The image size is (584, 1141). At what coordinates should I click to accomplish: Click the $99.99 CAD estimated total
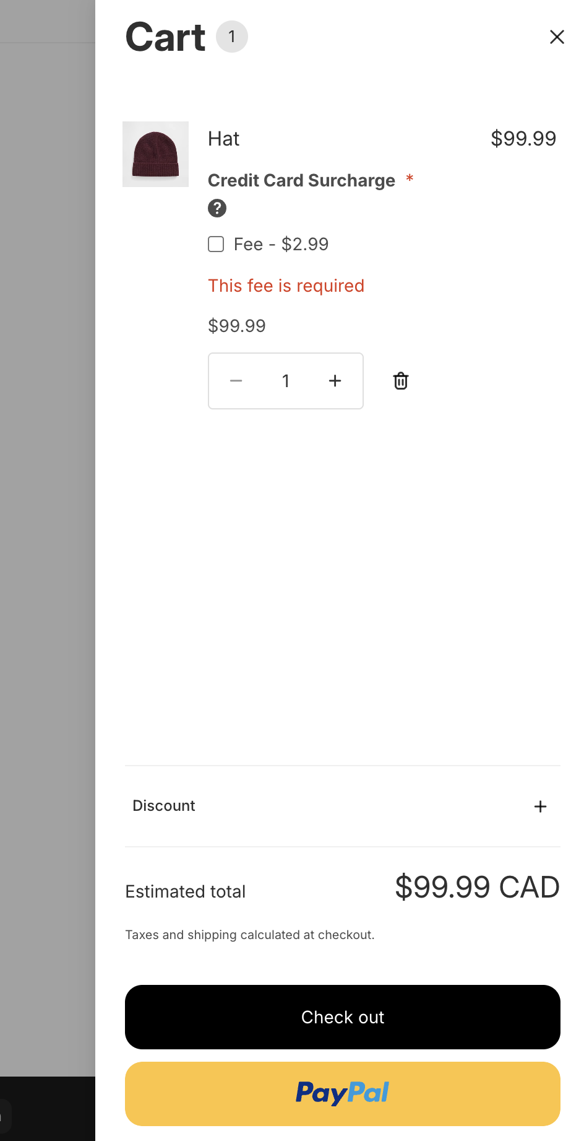(x=477, y=887)
